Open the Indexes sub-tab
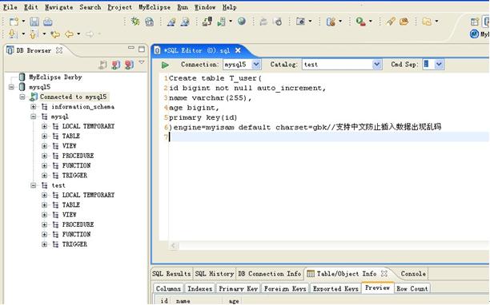490x305 pixels. (200, 289)
